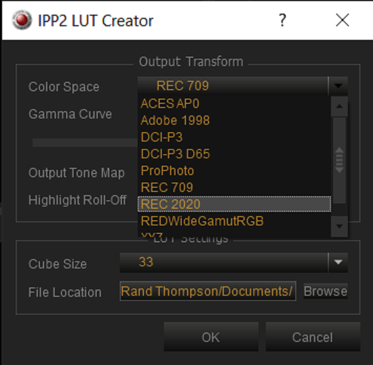Image resolution: width=373 pixels, height=365 pixels.
Task: Click the Output Transform group title
Action: tap(191, 62)
